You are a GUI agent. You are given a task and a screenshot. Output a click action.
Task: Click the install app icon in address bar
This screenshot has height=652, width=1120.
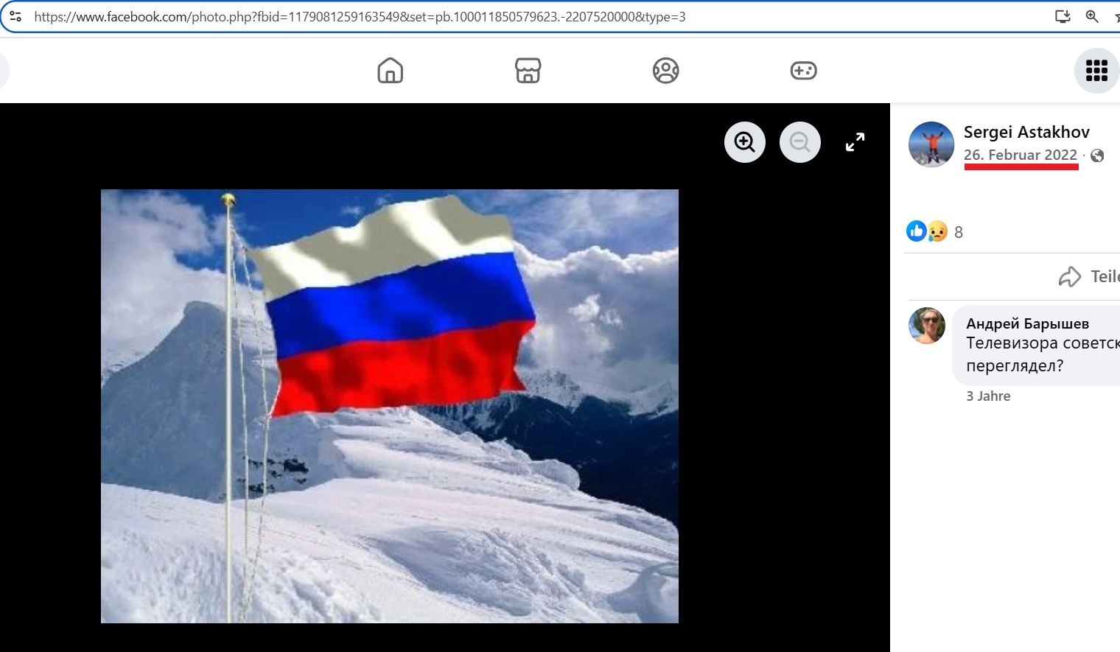pos(1063,16)
